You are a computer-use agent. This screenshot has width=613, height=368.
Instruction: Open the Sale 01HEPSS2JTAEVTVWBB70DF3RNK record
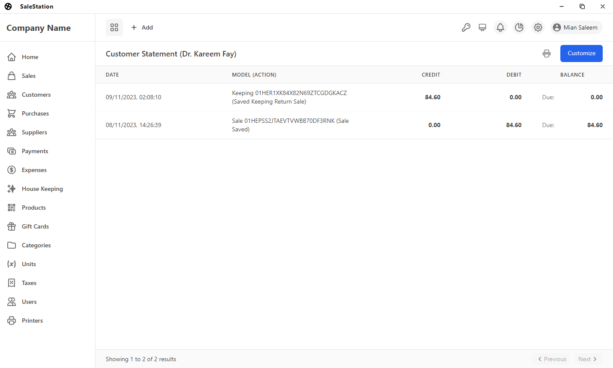pyautogui.click(x=290, y=125)
